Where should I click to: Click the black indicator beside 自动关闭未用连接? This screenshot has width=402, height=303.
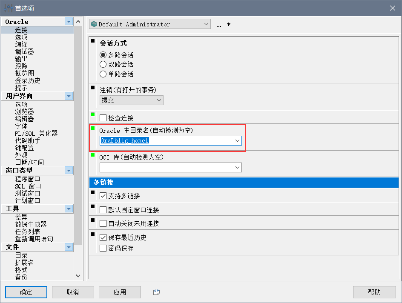pyautogui.click(x=93, y=220)
